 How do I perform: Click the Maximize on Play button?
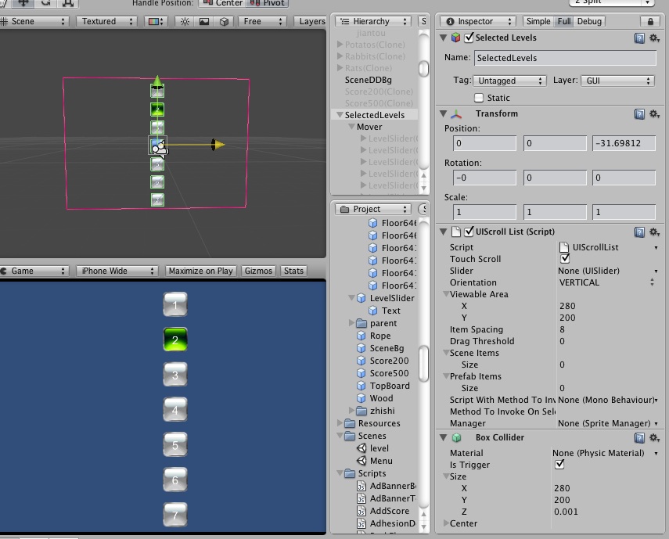point(201,270)
